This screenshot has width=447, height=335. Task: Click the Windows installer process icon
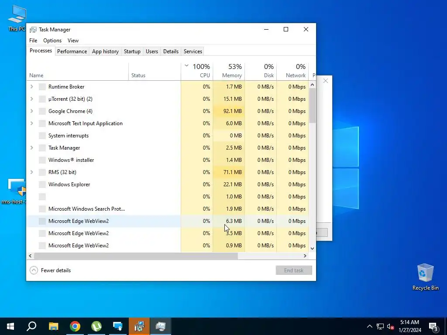coord(42,160)
